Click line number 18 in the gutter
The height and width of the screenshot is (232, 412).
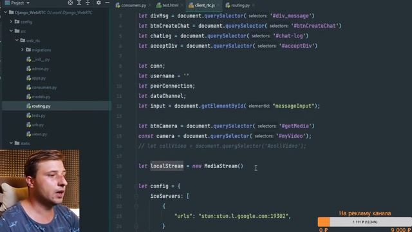point(119,166)
